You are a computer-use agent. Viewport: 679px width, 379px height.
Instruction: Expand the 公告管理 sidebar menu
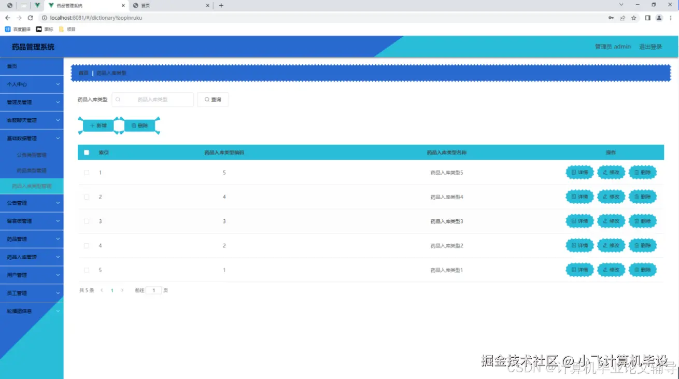[x=32, y=203]
